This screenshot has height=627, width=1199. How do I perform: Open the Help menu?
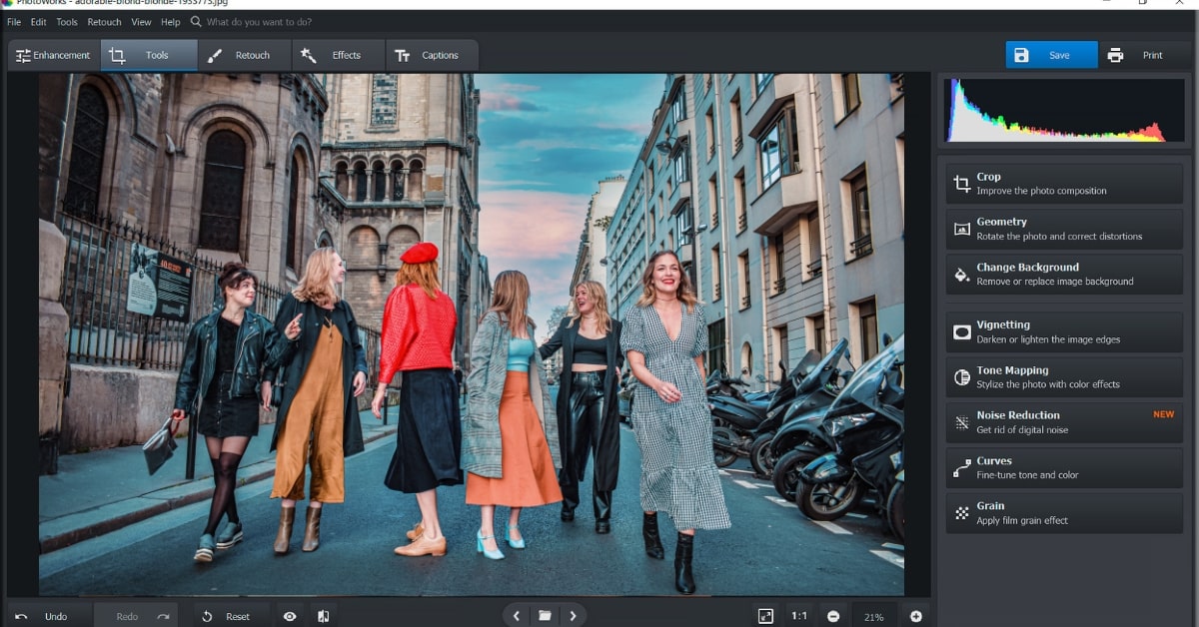point(171,22)
